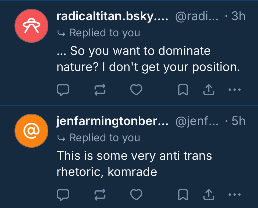Open more options for radicaltitan's post
Screen dimensions: 258x208
(x=234, y=90)
